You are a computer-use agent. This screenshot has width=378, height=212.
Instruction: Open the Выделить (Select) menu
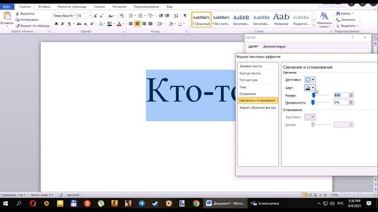[347, 26]
